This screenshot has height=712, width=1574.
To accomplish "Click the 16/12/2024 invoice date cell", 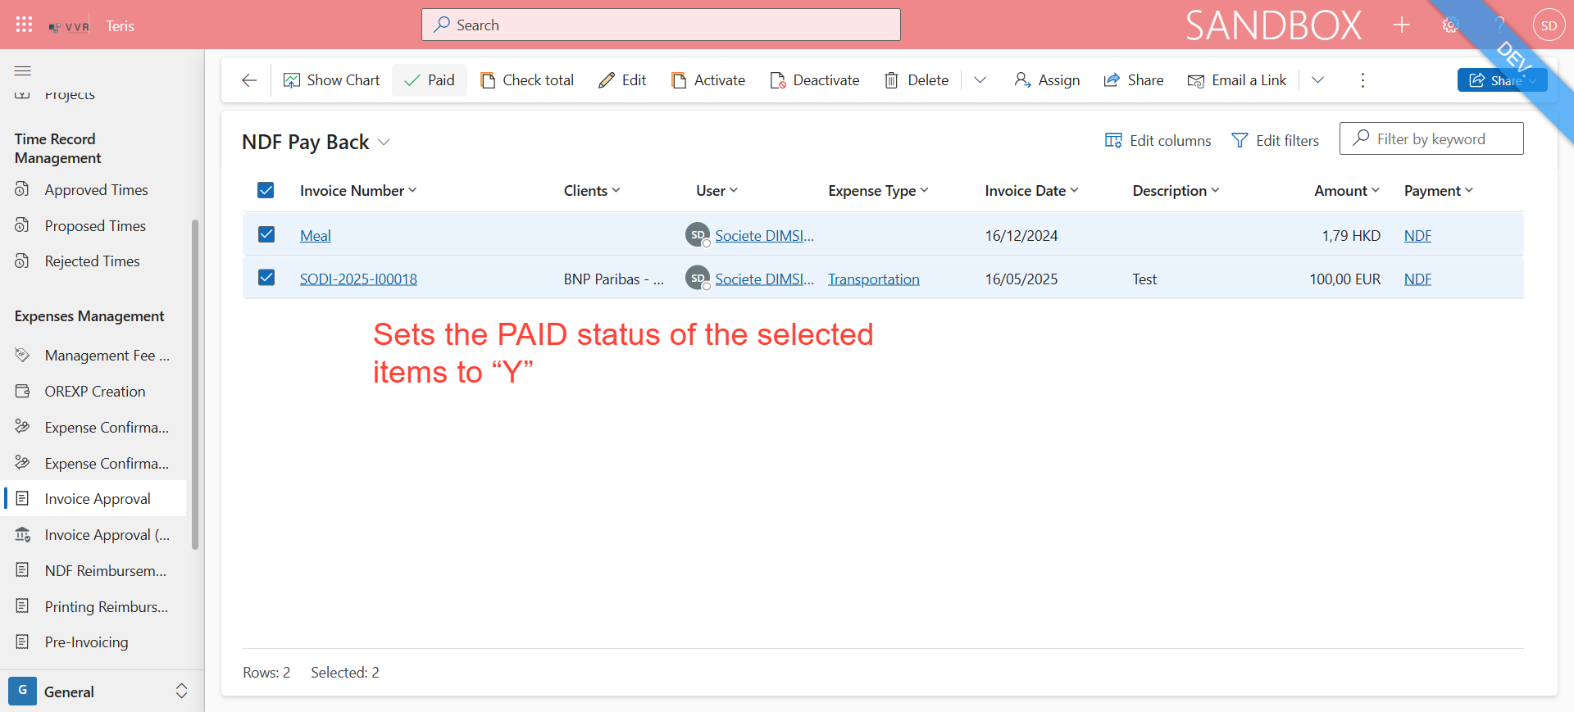I will pos(1021,236).
